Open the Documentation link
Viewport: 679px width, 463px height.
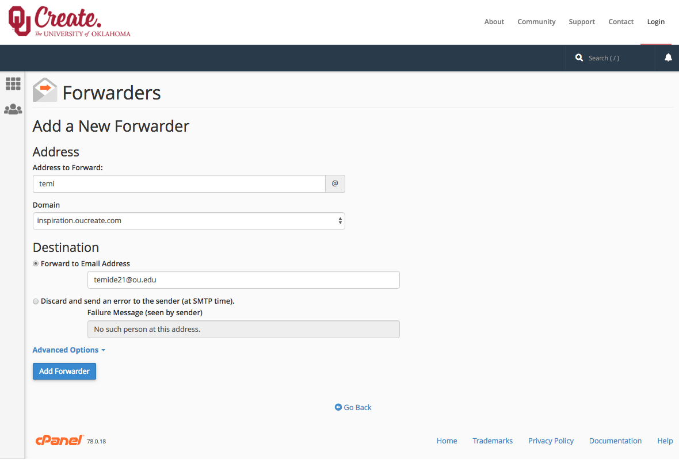pyautogui.click(x=615, y=441)
